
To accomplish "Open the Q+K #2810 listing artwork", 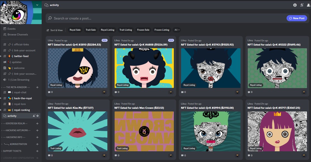I will pyautogui.click(x=77, y=68).
